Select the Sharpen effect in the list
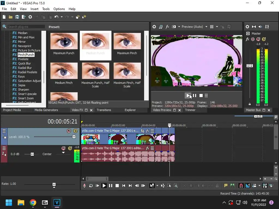This screenshot has width=279, height=209. pyautogui.click(x=23, y=90)
